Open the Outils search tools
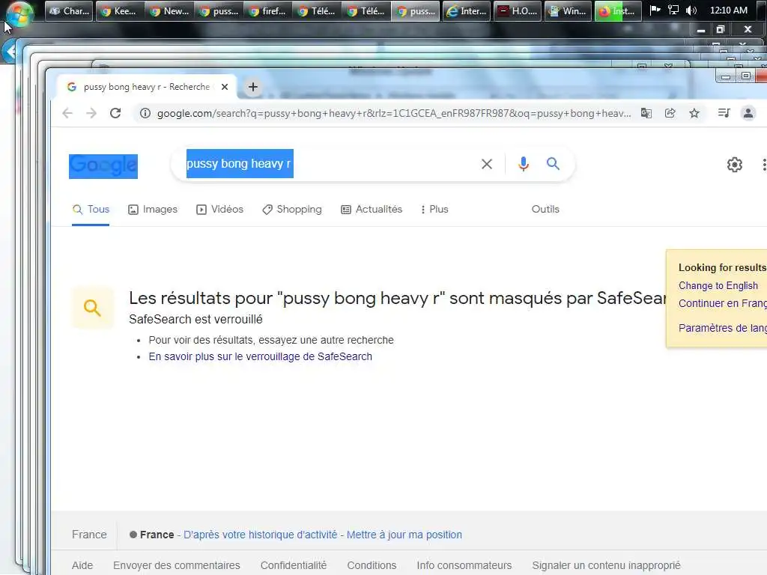Viewport: 767px width, 575px height. pos(545,210)
